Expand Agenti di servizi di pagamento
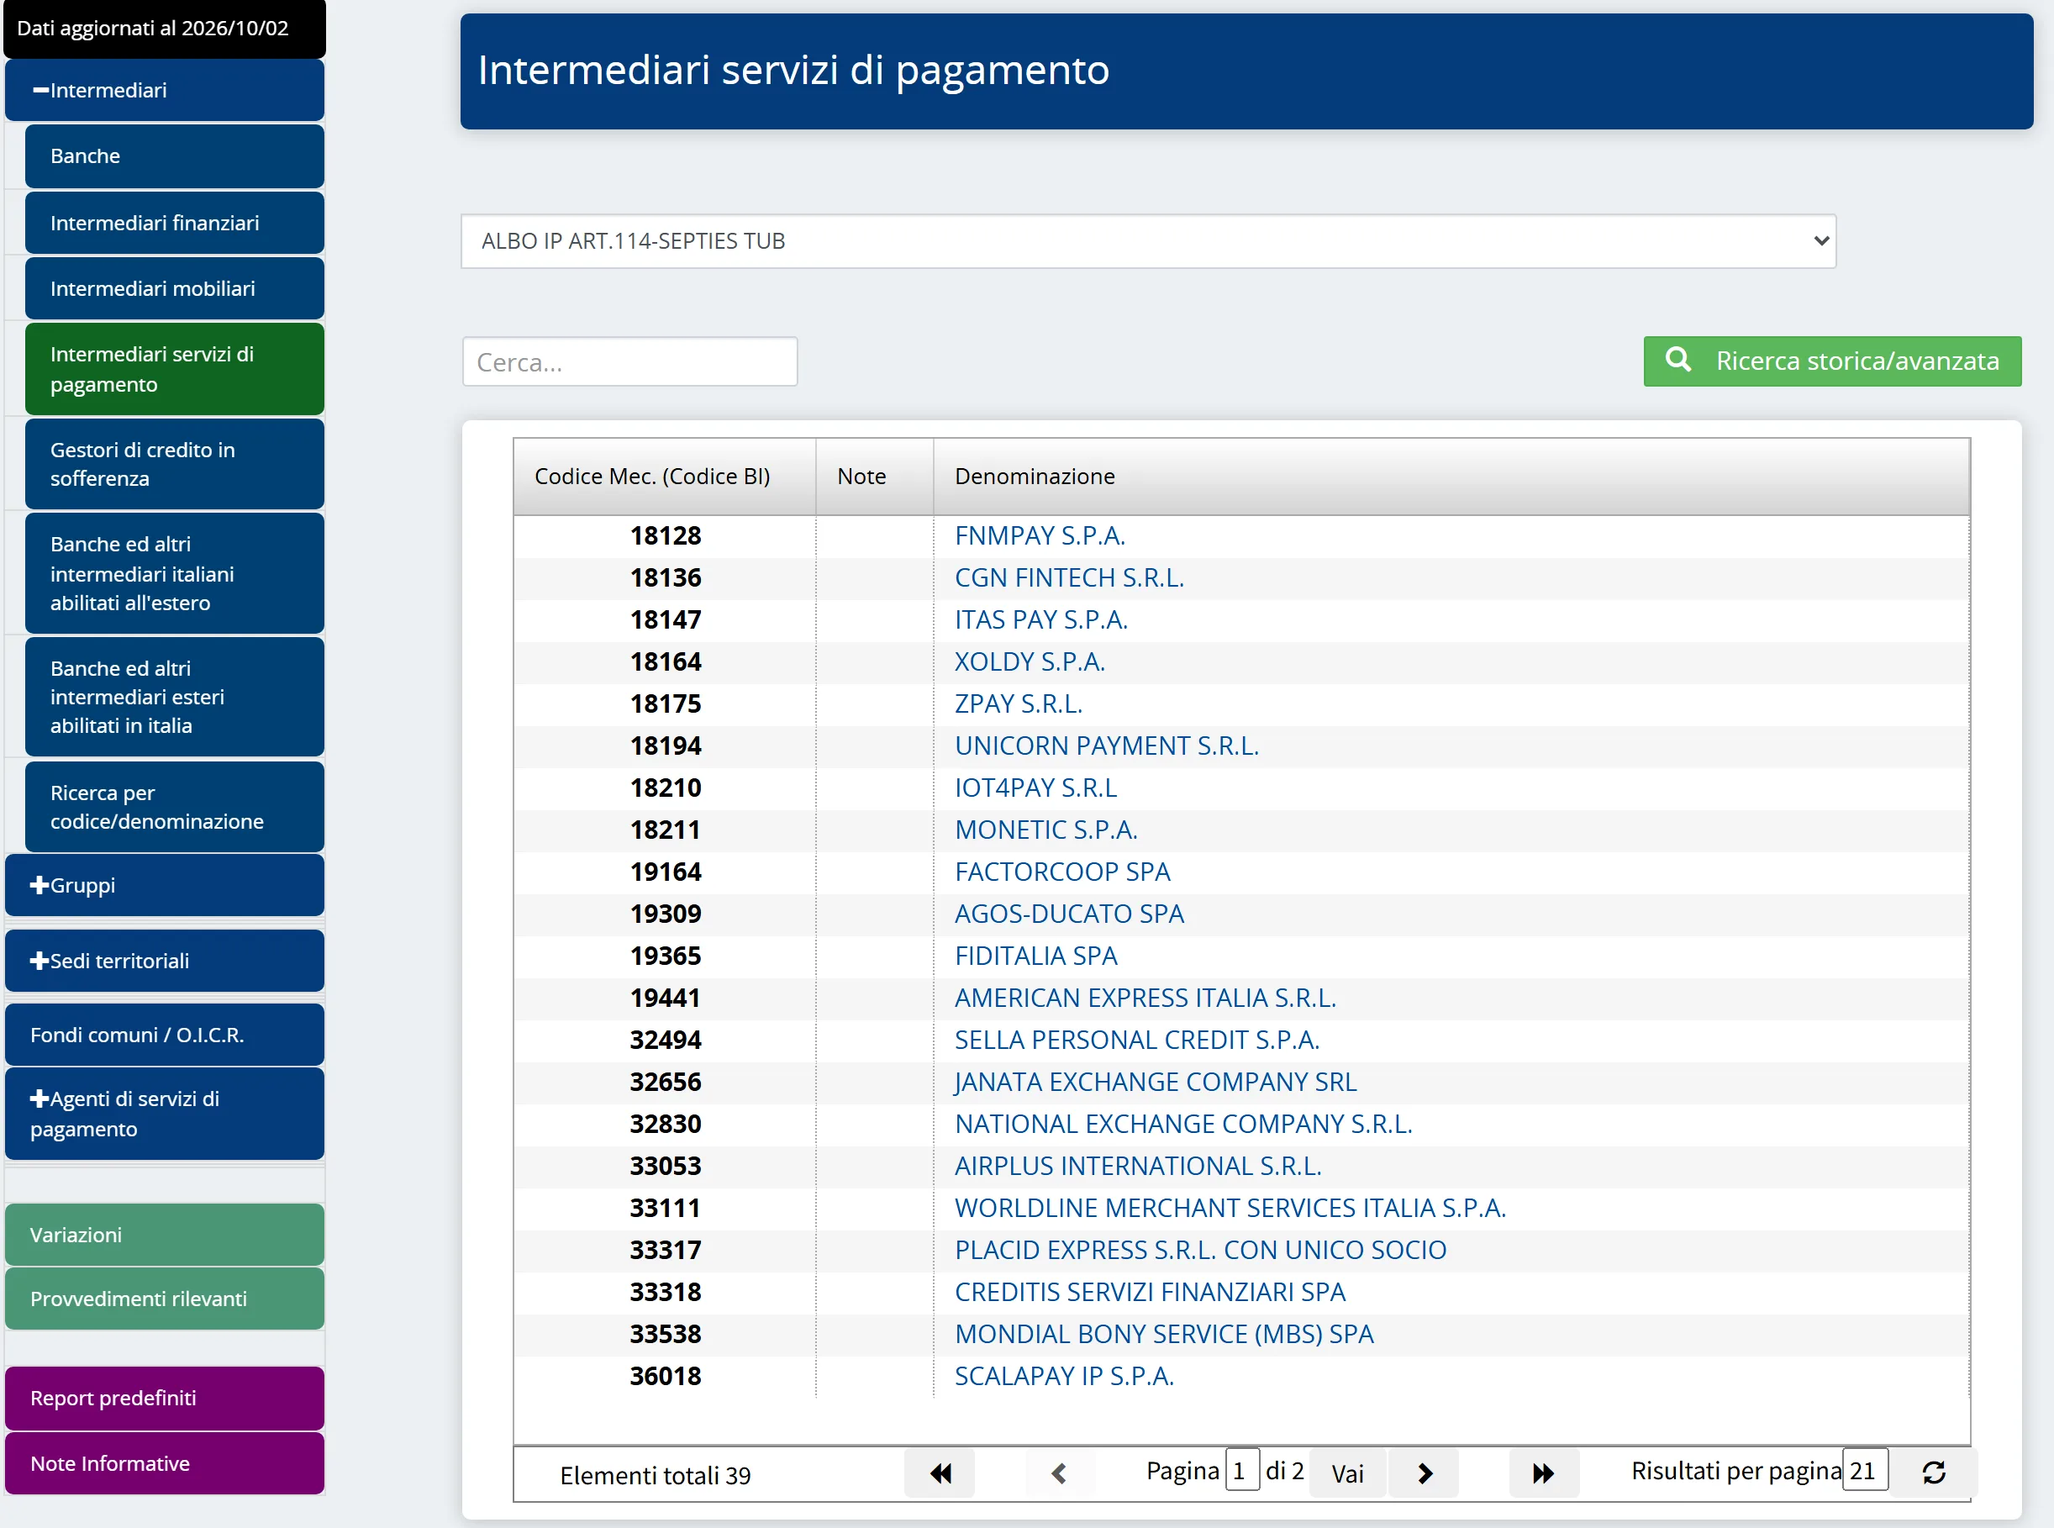 pos(165,1114)
